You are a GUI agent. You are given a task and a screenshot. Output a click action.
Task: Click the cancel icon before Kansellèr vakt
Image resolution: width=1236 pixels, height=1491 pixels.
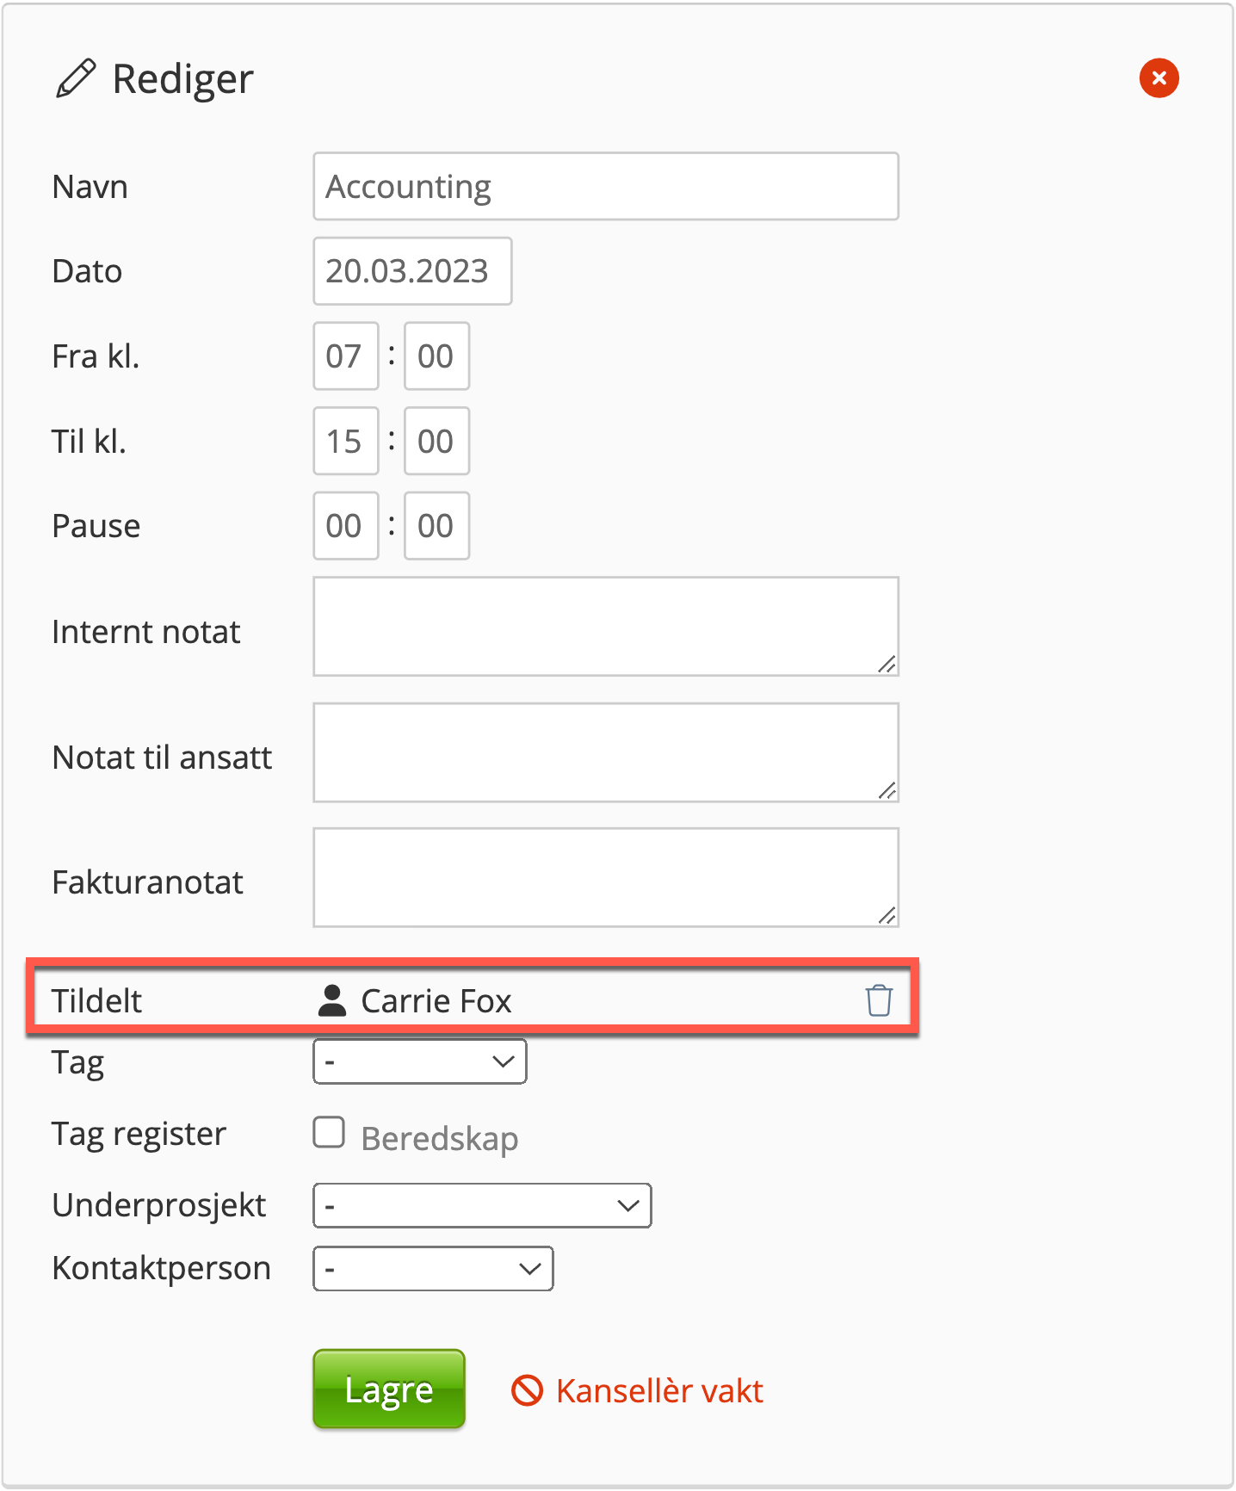click(x=527, y=1390)
